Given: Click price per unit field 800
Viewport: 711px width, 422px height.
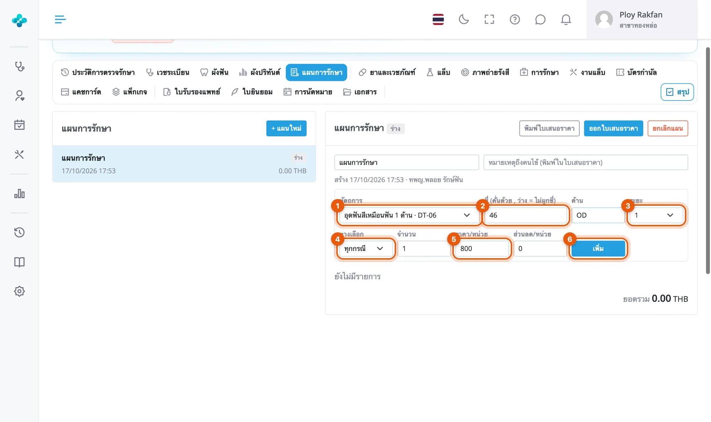Looking at the screenshot, I should point(482,249).
